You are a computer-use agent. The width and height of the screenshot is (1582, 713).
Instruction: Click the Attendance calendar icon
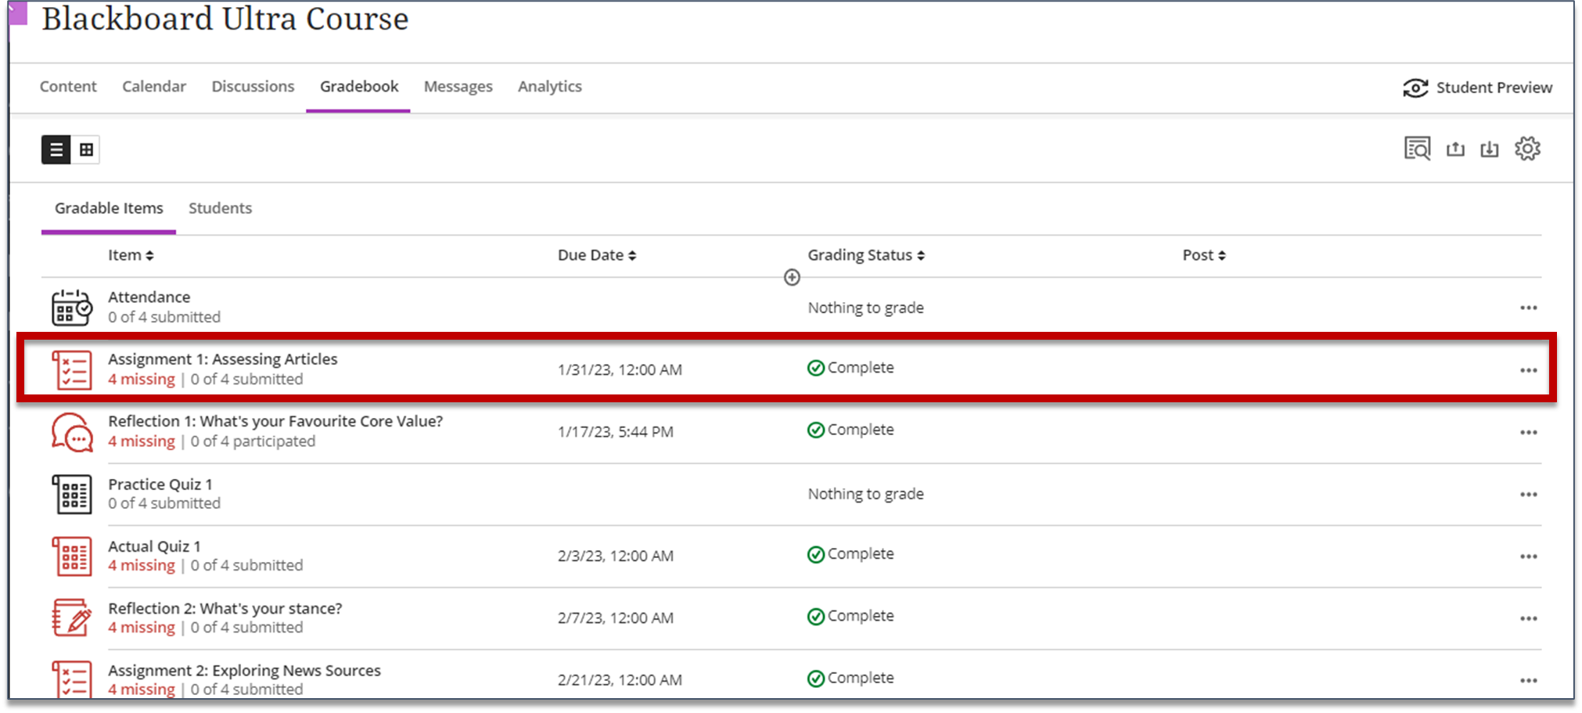(71, 306)
